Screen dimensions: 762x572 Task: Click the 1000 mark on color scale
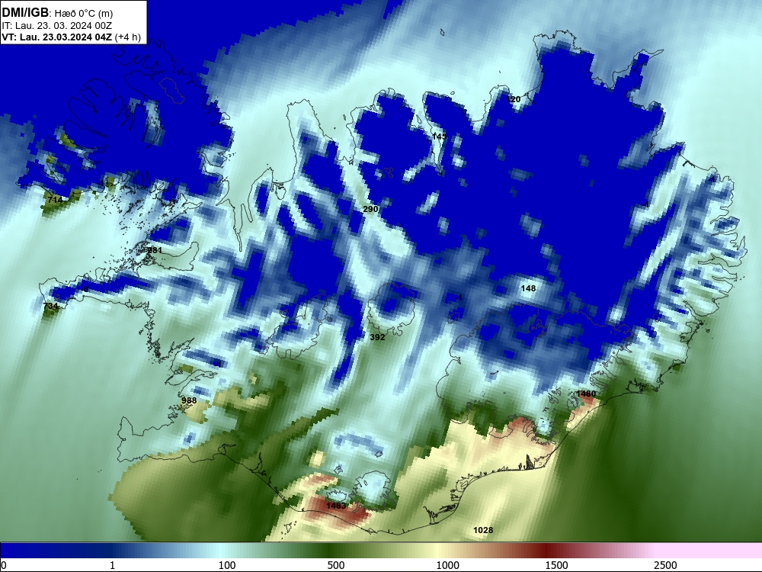coord(447,565)
